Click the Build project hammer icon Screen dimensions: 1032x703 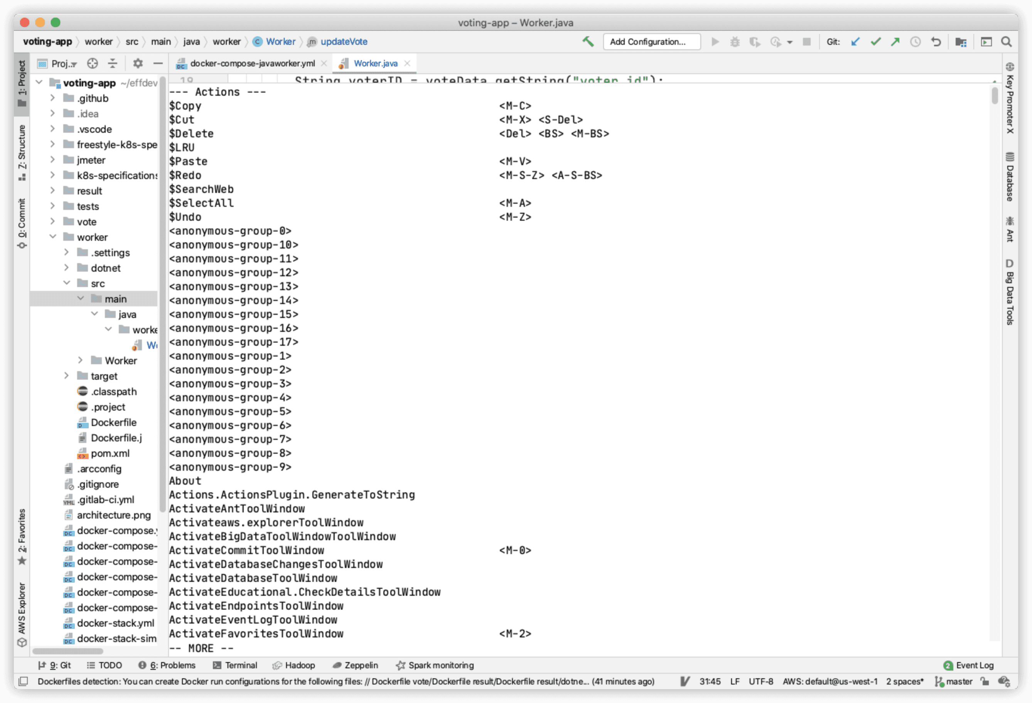pos(588,42)
